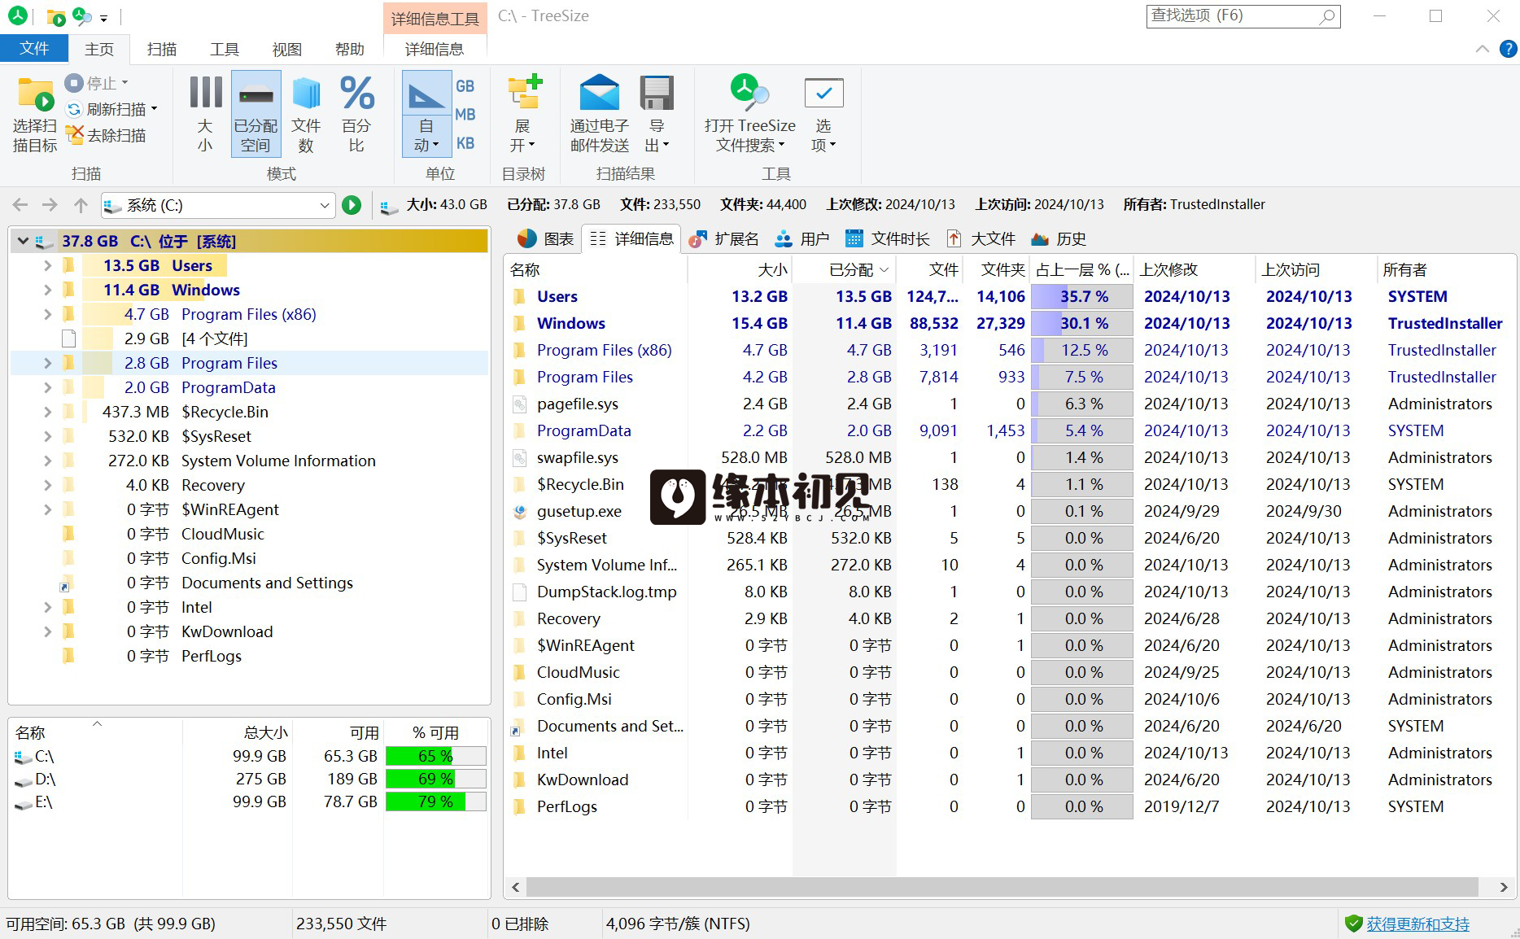Click the help question mark icon
The height and width of the screenshot is (939, 1520).
(1508, 50)
